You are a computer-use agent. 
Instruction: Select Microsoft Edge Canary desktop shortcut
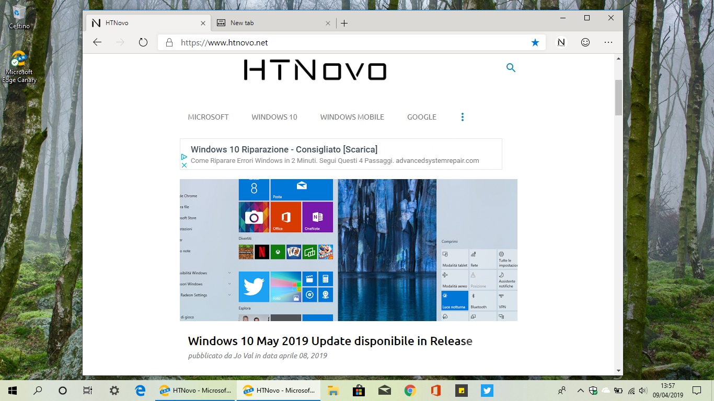coord(19,67)
